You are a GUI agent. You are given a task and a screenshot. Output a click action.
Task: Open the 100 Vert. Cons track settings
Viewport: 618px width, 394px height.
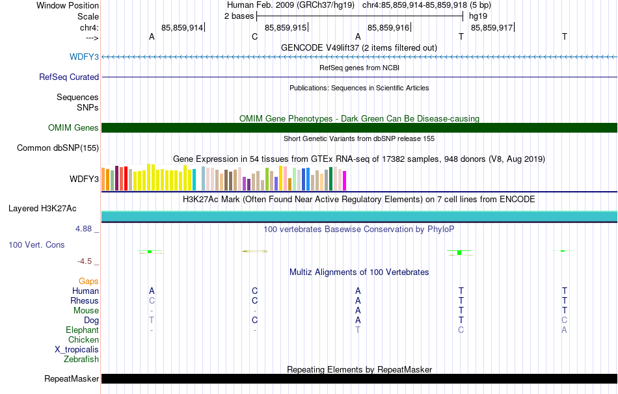pos(36,244)
